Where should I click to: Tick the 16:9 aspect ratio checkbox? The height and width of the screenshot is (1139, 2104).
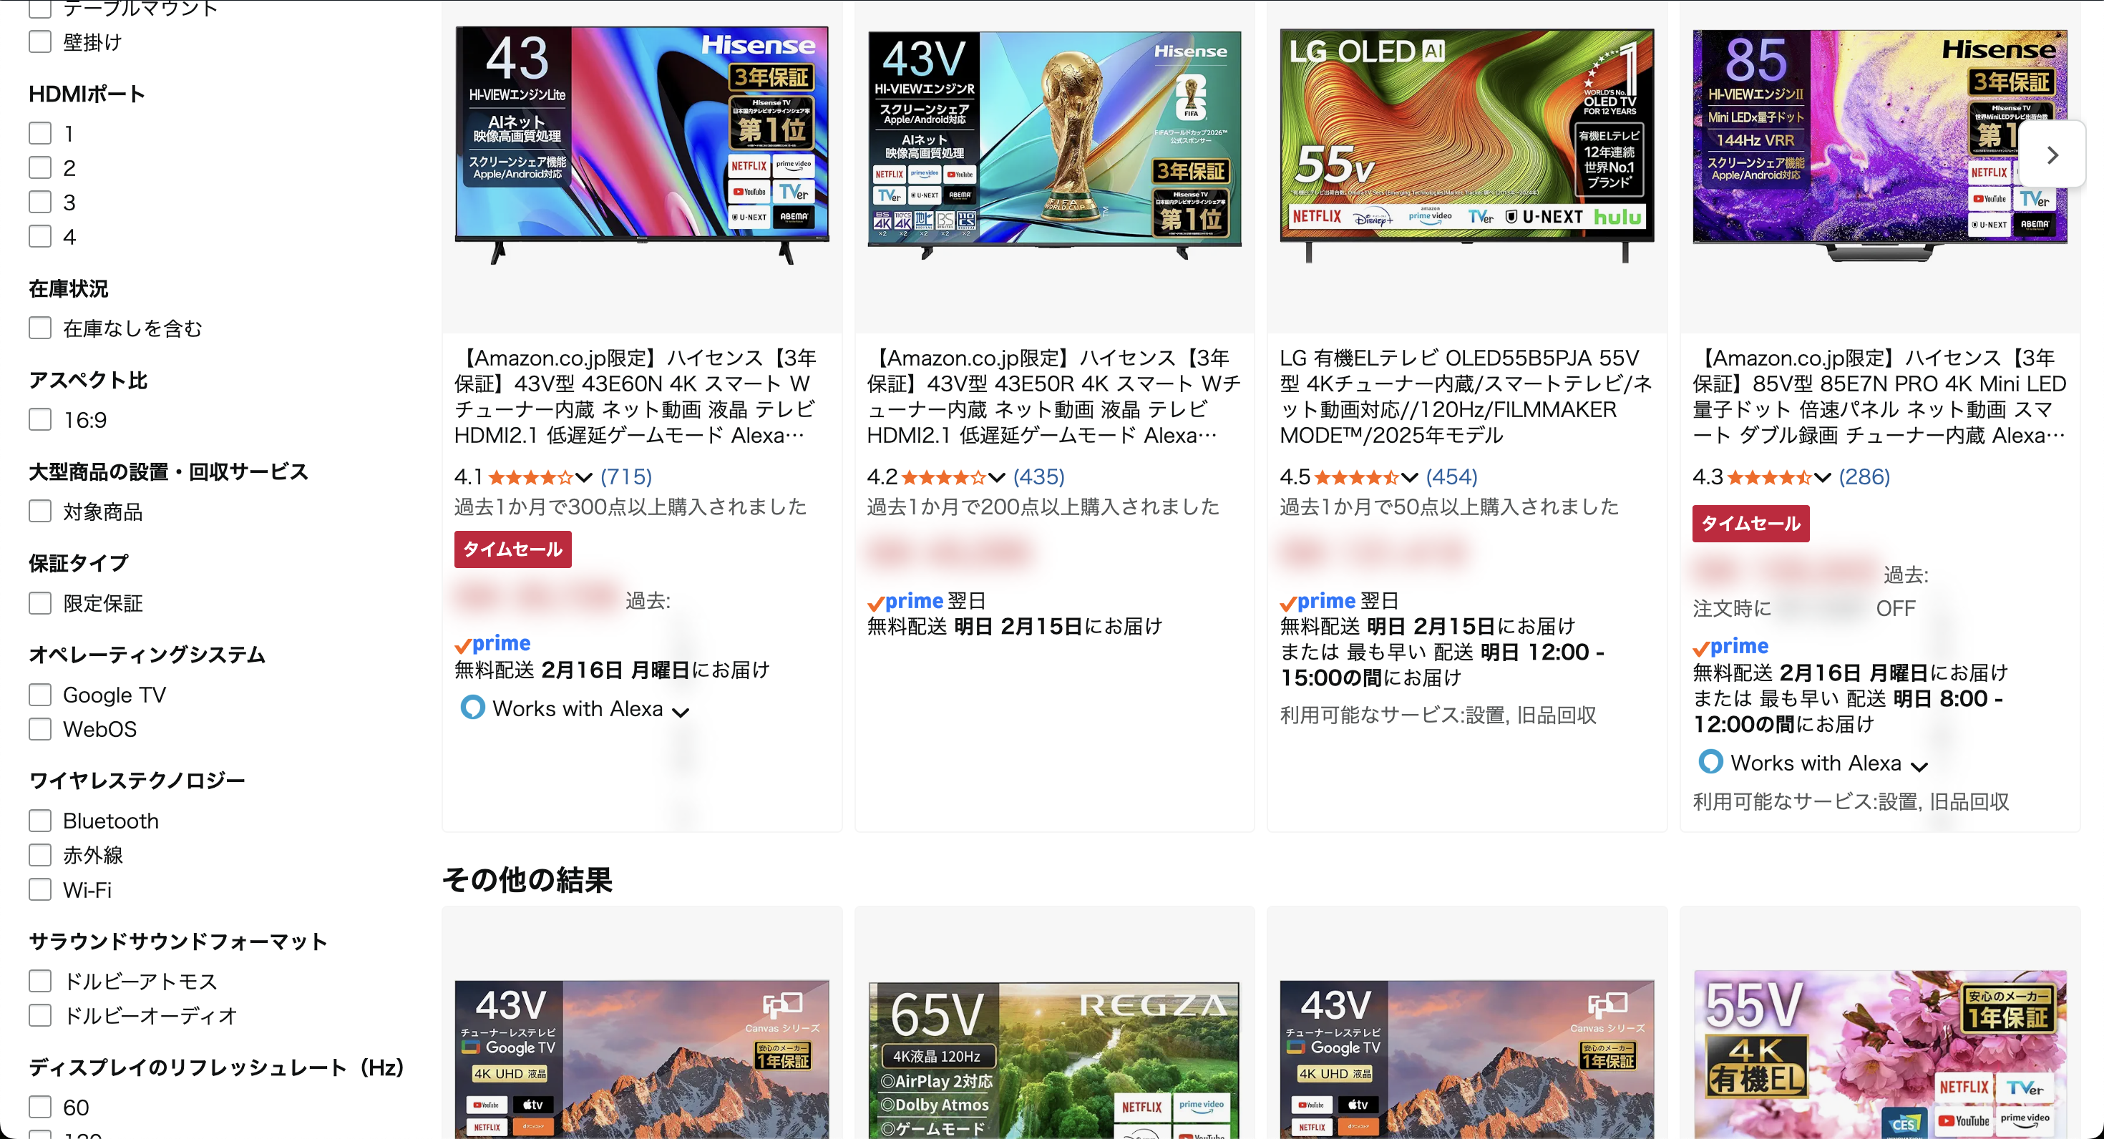pos(40,420)
